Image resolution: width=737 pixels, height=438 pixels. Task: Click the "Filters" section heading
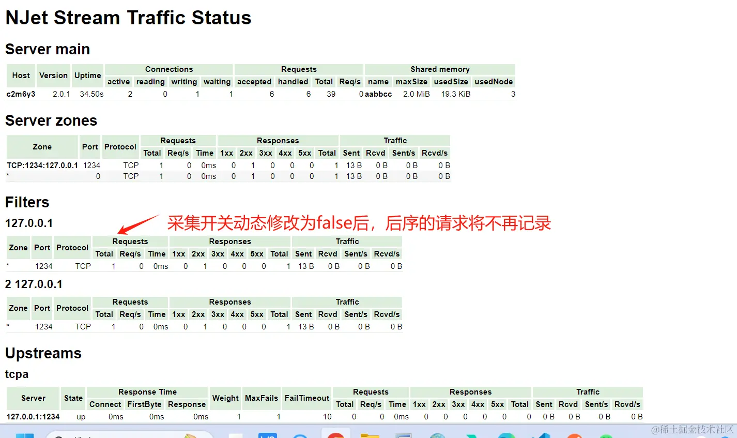pyautogui.click(x=27, y=202)
